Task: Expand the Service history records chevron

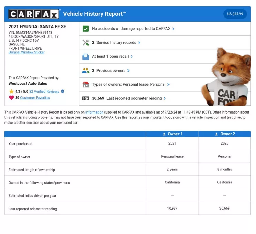Action: pyautogui.click(x=139, y=43)
